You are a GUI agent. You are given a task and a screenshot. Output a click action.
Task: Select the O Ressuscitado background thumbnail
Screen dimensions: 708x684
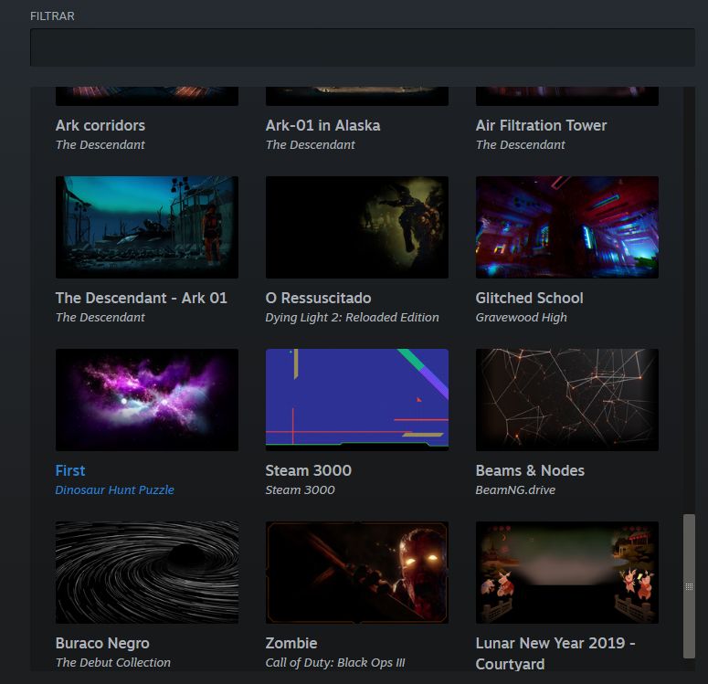[356, 227]
